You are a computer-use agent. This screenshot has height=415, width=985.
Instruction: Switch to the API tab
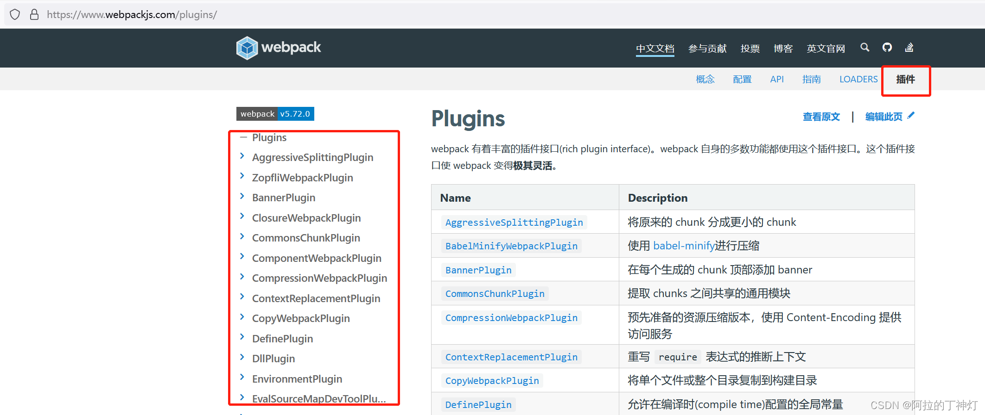[777, 79]
